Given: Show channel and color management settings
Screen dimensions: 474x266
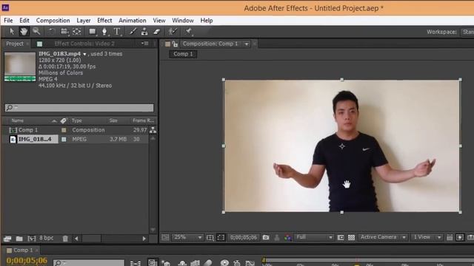Looking at the screenshot, I should [x=287, y=238].
